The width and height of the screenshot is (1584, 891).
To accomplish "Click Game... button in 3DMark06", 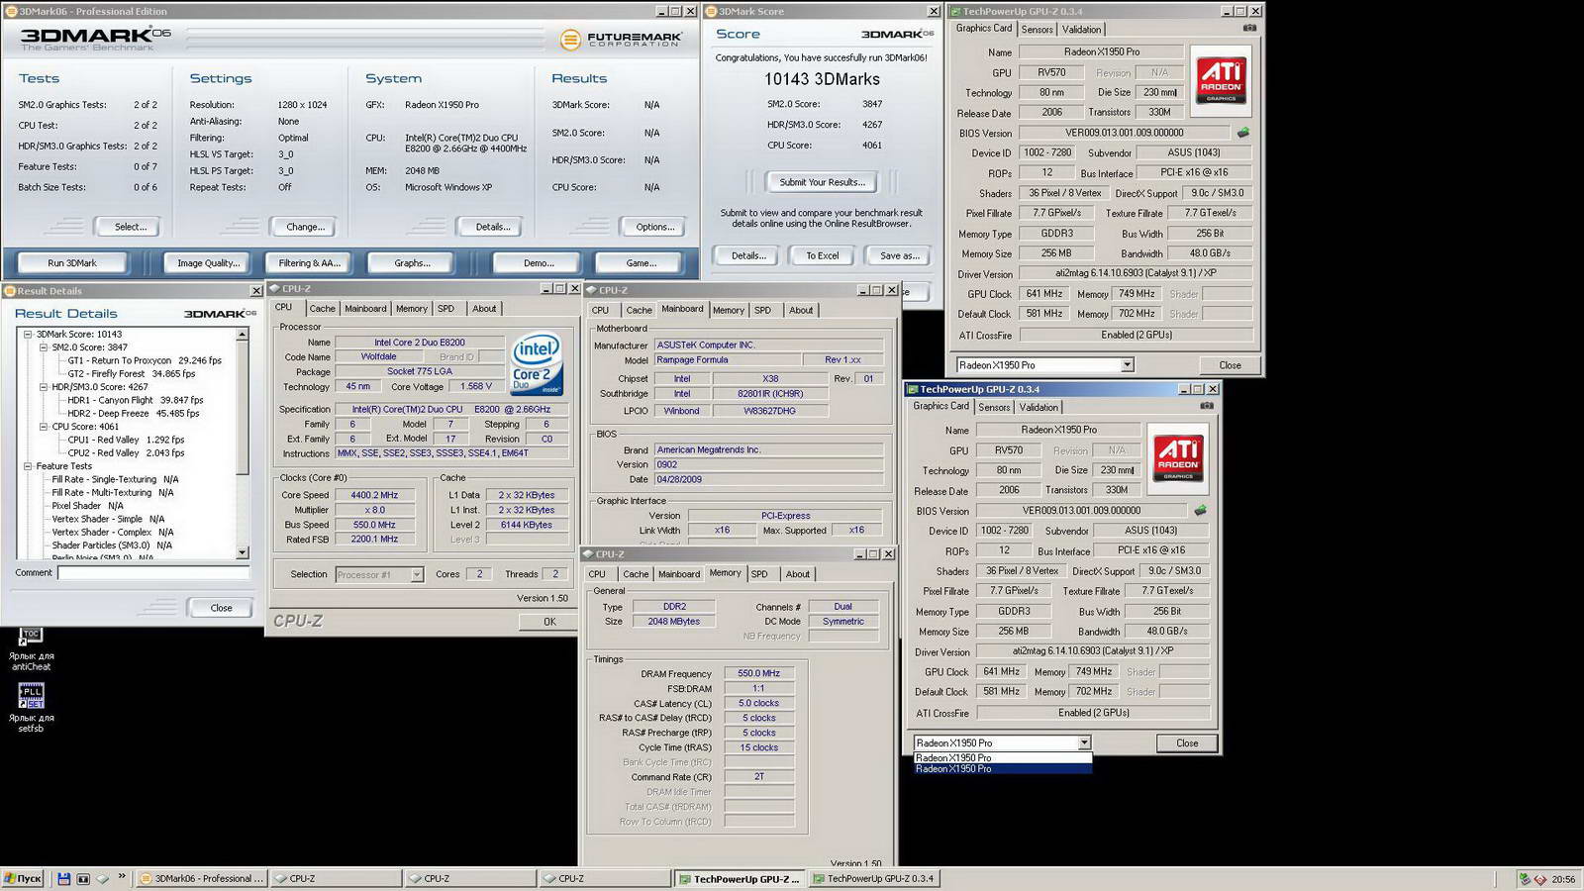I will tap(641, 263).
